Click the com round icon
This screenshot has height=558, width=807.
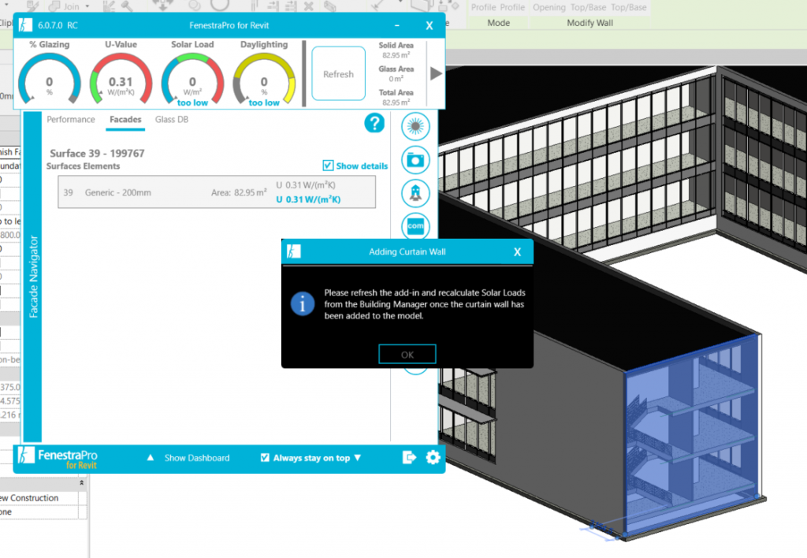click(415, 225)
